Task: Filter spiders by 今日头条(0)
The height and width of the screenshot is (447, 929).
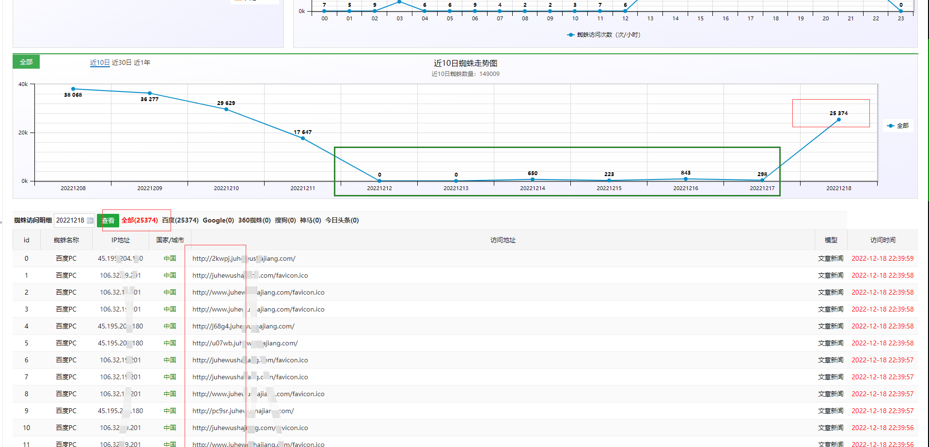Action: [x=342, y=220]
